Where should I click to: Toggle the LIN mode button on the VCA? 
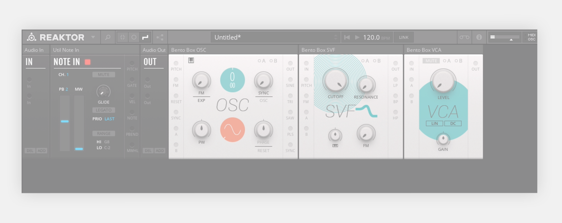point(434,124)
